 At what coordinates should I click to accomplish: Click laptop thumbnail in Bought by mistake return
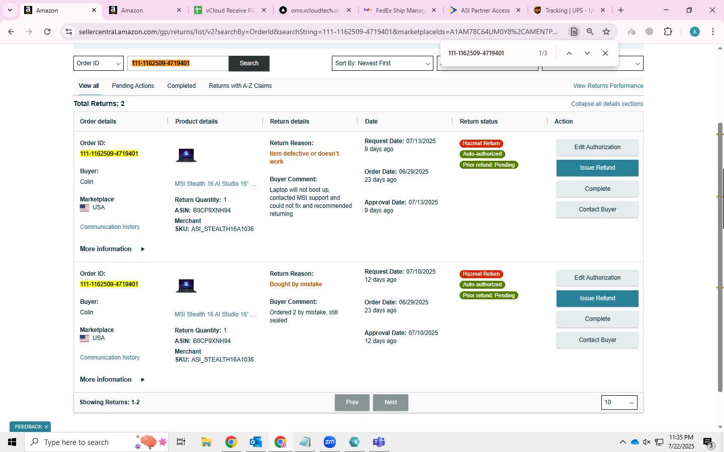[x=186, y=286]
